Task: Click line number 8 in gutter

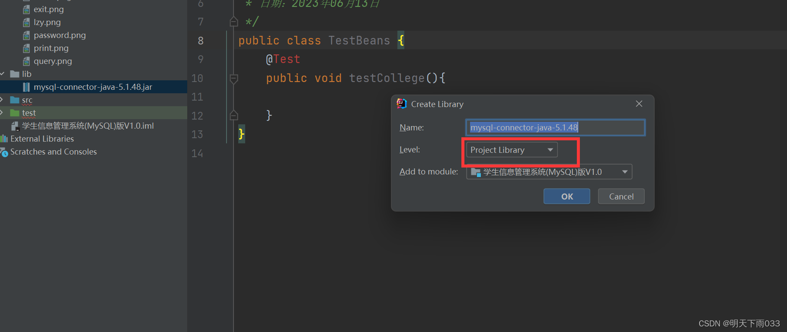Action: tap(201, 41)
